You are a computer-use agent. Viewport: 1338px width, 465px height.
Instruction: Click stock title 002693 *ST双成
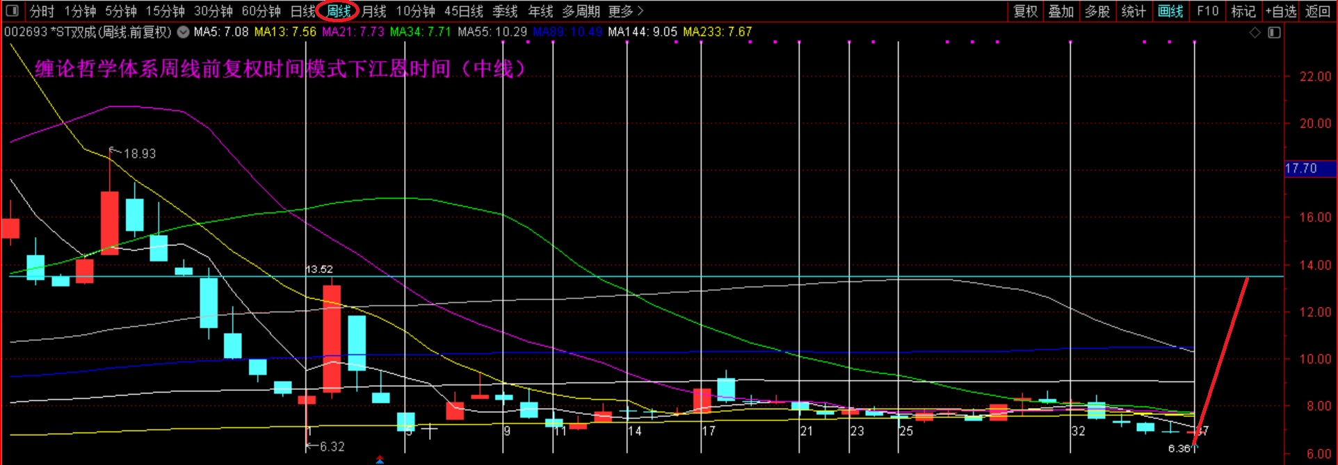coord(88,32)
